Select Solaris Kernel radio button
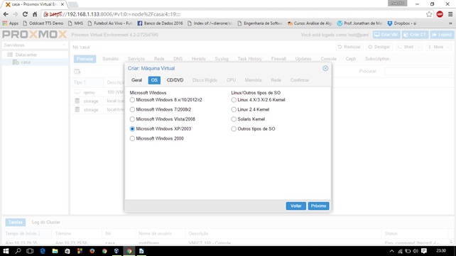The image size is (456, 256). tap(234, 119)
